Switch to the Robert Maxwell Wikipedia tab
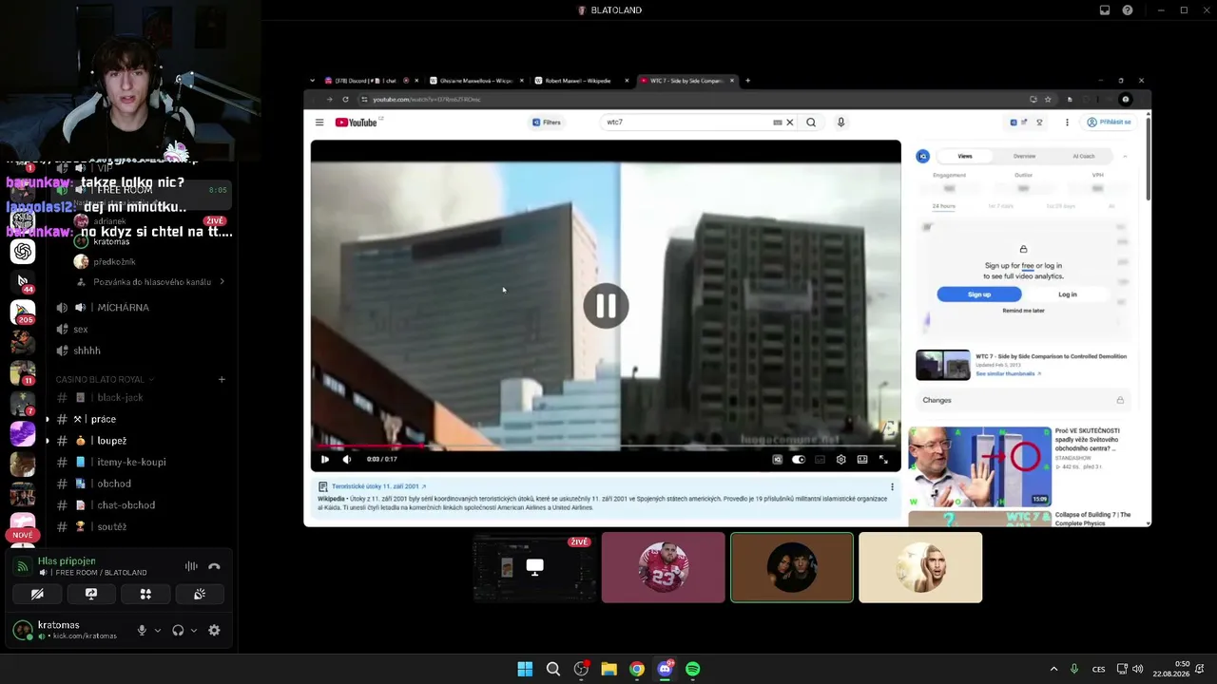Screen dimensions: 1217x684 click(581, 81)
